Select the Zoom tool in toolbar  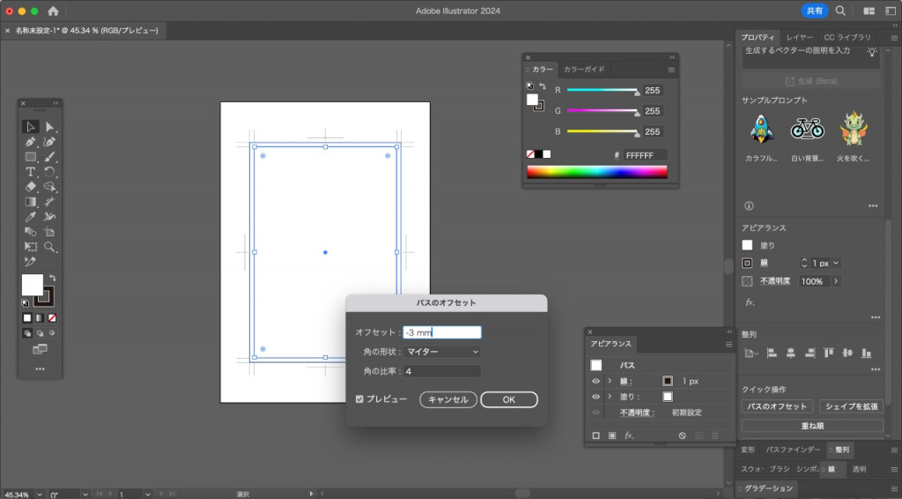49,247
